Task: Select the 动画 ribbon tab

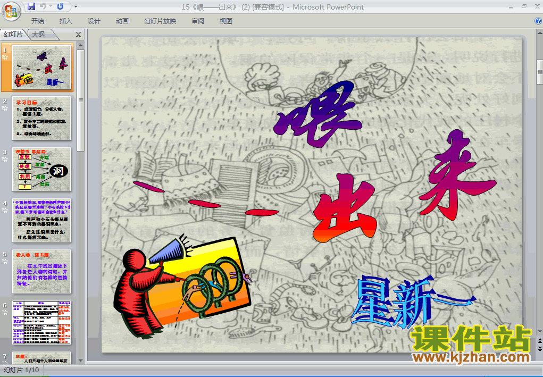Action: point(122,21)
